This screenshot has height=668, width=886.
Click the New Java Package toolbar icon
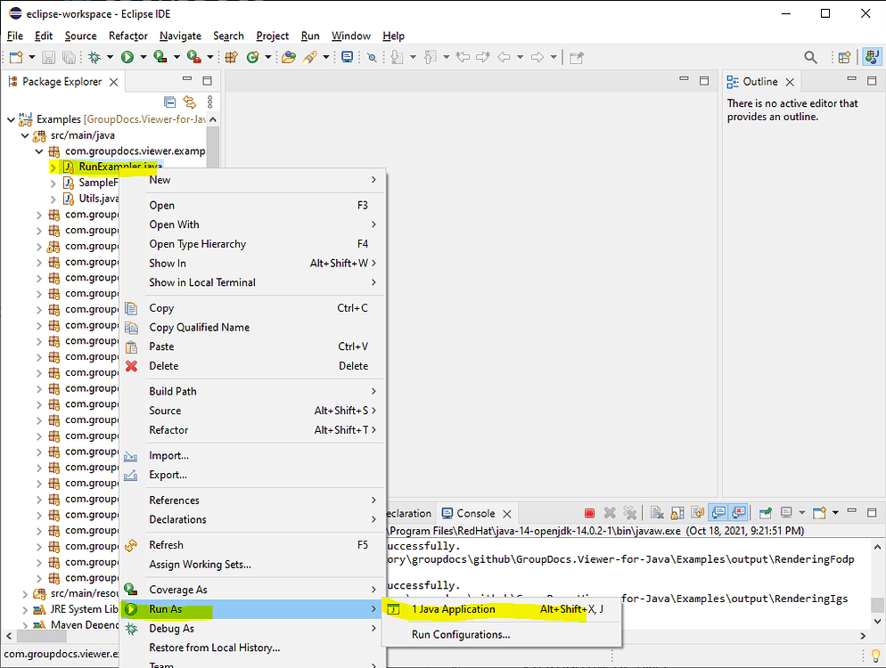231,57
